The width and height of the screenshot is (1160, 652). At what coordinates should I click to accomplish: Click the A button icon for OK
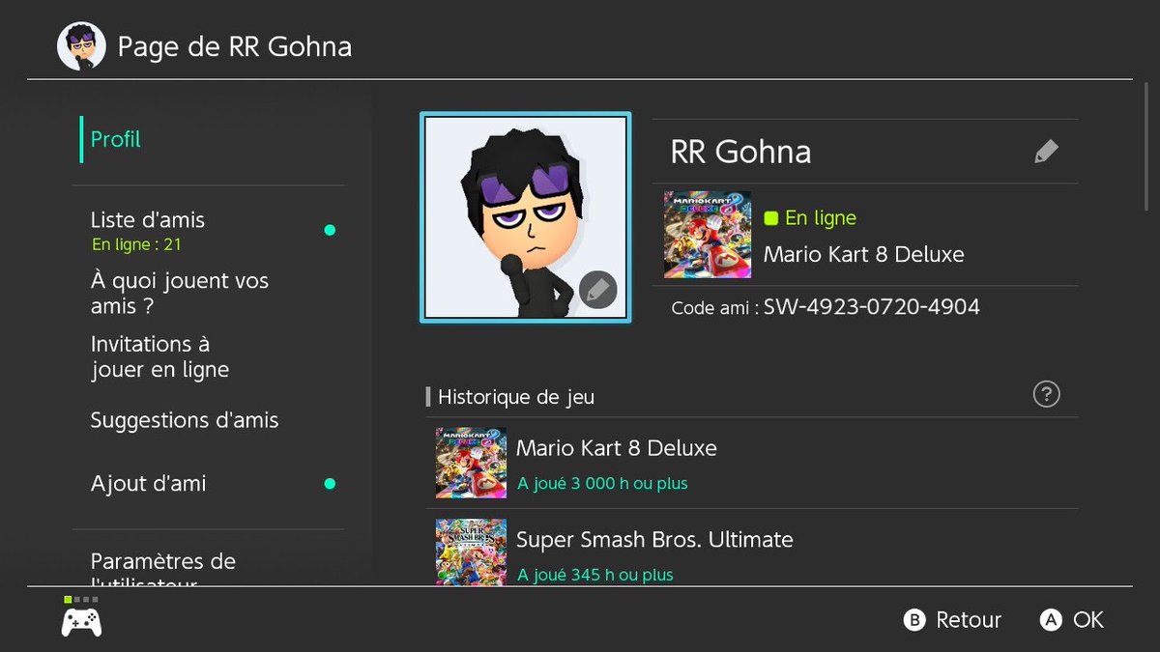tap(1051, 620)
